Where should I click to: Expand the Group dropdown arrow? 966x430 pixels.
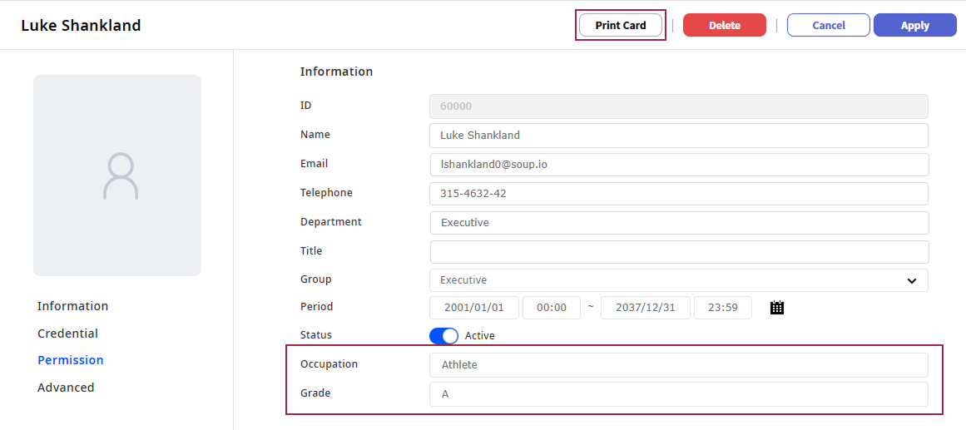pos(912,280)
